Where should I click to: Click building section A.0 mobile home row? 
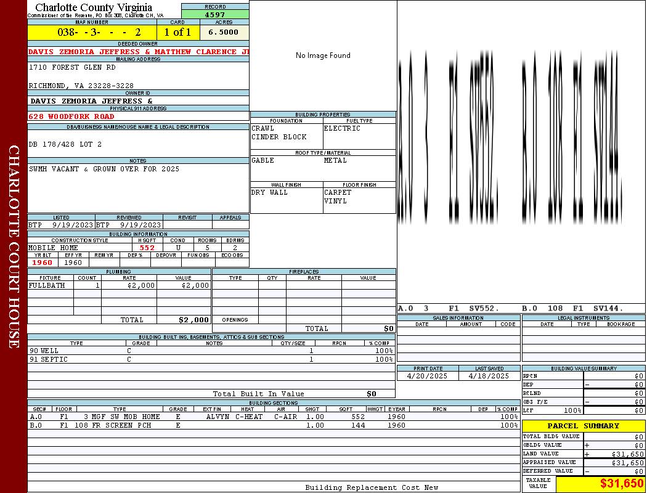click(272, 417)
